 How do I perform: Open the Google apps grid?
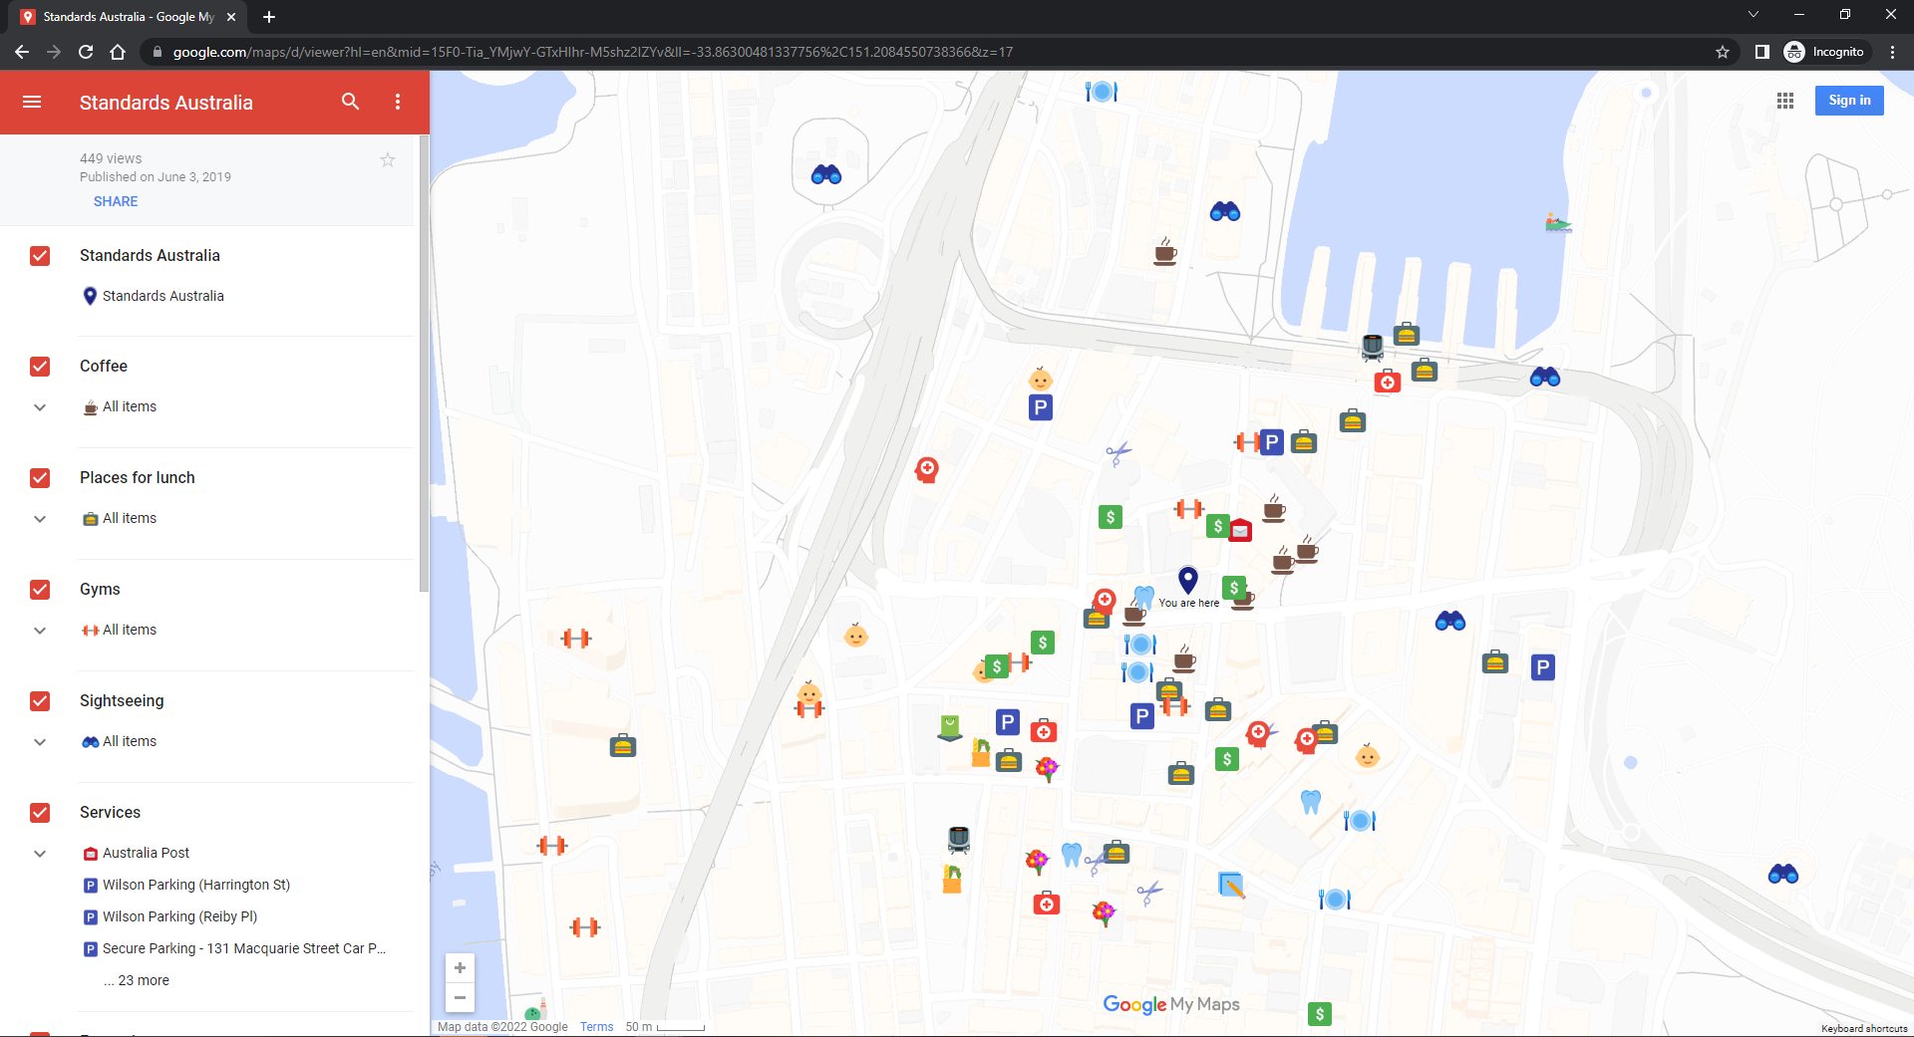[x=1785, y=101]
